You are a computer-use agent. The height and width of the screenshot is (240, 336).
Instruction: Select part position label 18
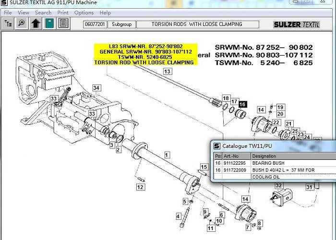tap(226, 98)
